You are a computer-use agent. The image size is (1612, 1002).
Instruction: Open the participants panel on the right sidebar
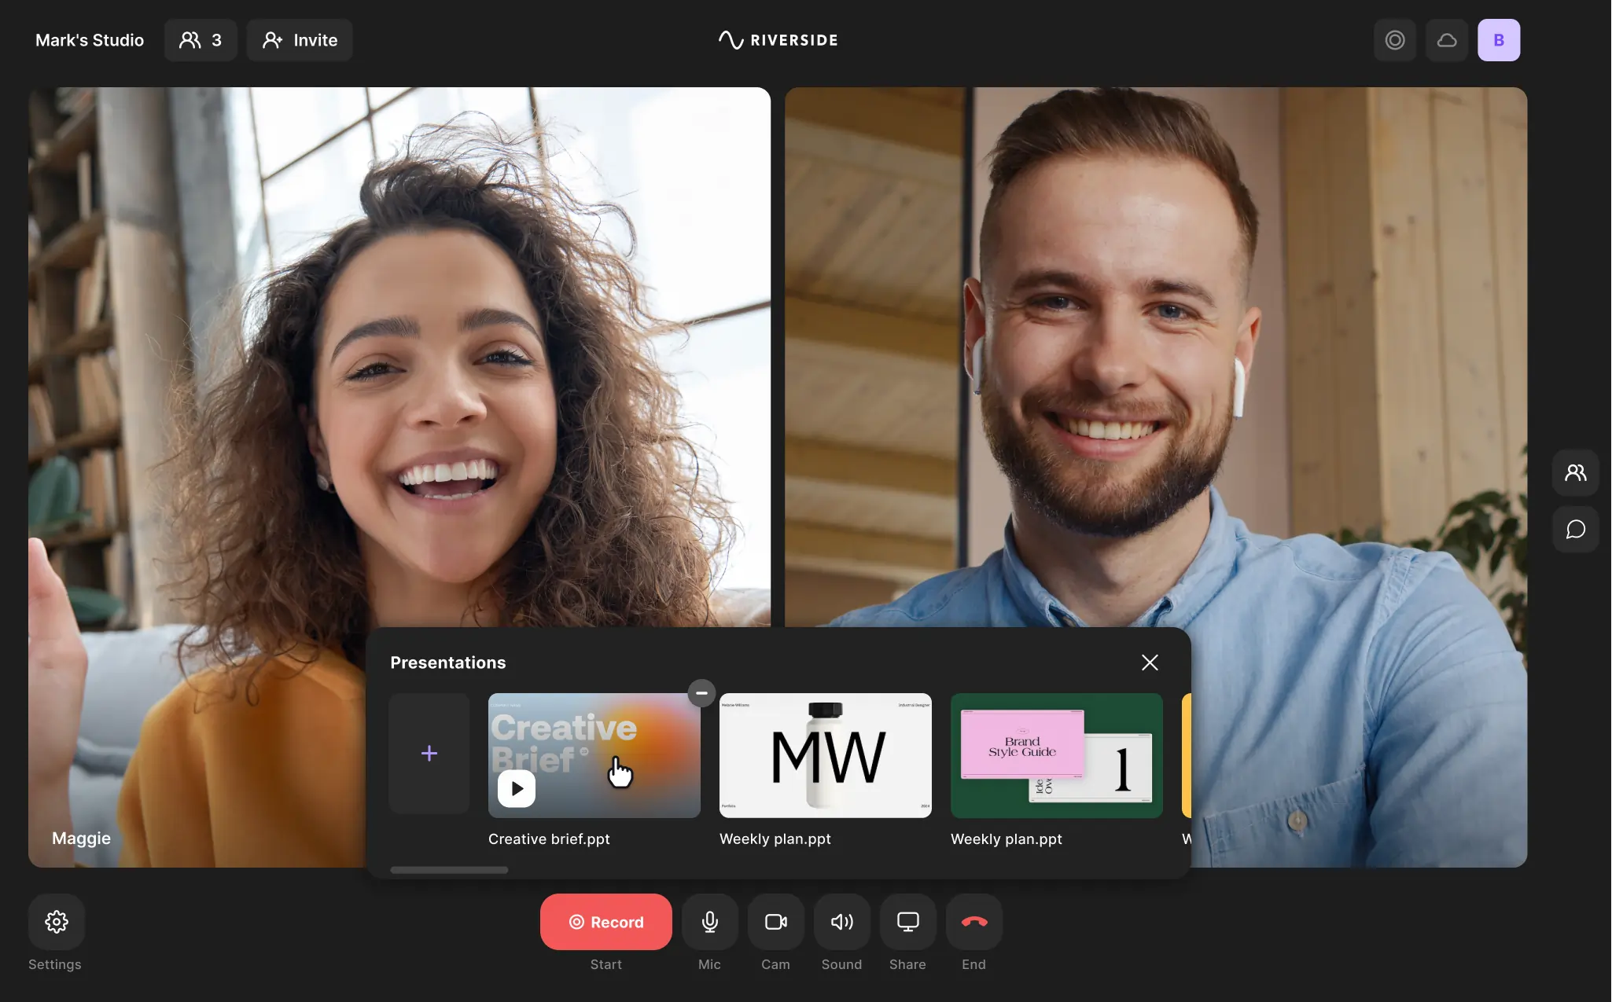(x=1575, y=472)
